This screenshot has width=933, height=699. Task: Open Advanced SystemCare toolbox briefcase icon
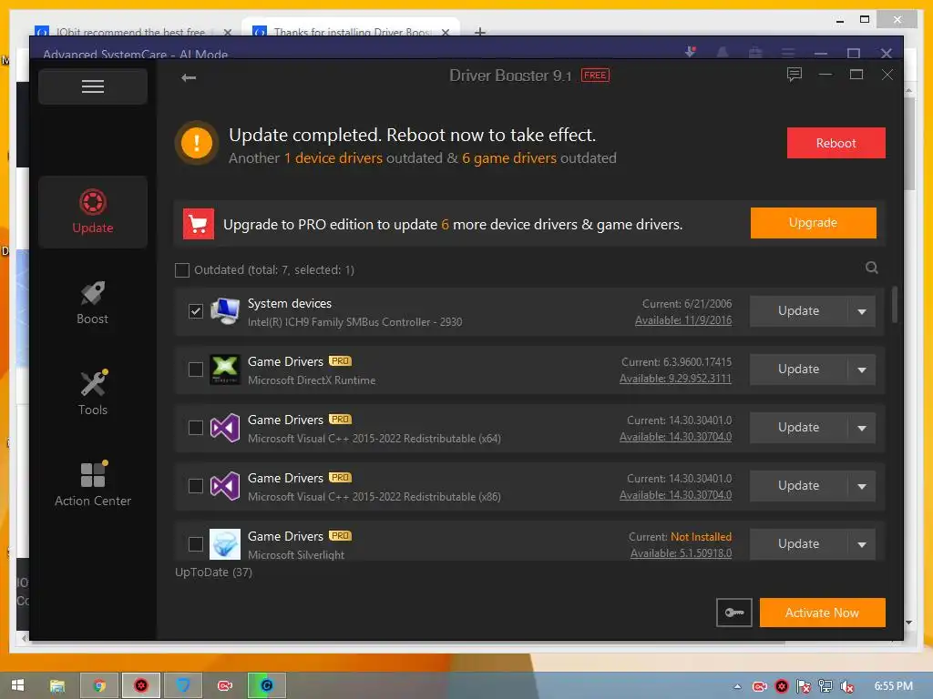(755, 53)
